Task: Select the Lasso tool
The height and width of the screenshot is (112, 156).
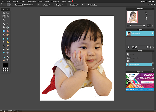Action: click(x=8, y=16)
